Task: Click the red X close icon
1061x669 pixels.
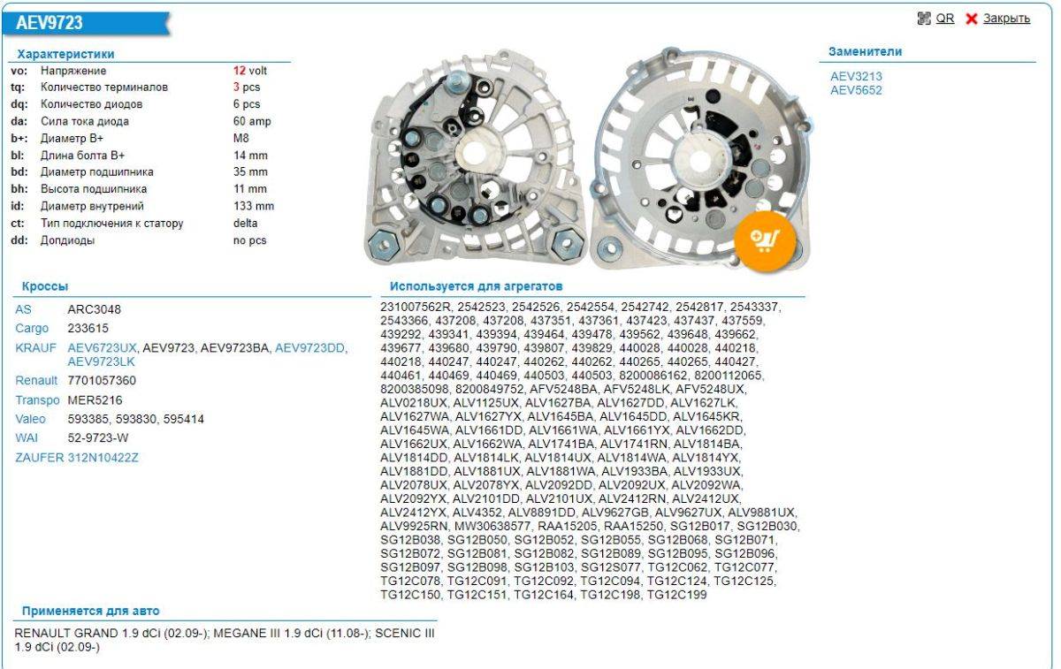Action: pyautogui.click(x=972, y=19)
